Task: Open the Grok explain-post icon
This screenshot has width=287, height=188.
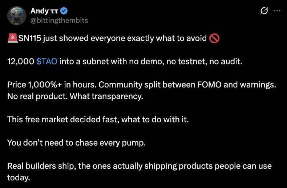Action: tap(264, 11)
